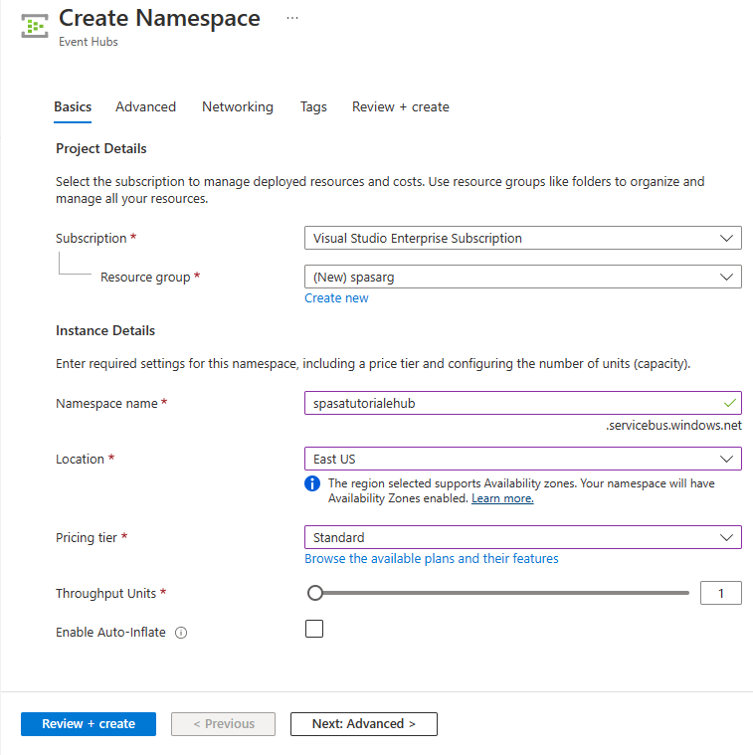This screenshot has width=753, height=755.
Task: Open the ellipsis more options menu
Action: (291, 18)
